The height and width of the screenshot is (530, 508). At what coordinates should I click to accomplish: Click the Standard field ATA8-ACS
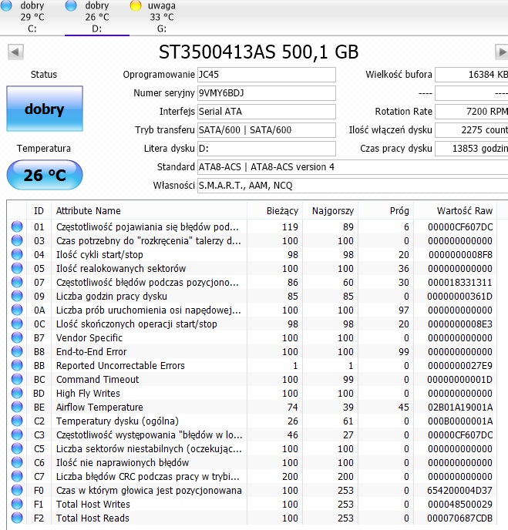pyautogui.click(x=353, y=167)
